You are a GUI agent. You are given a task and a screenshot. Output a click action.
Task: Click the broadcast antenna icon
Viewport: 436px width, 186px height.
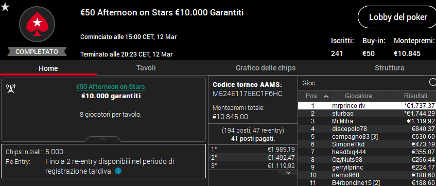pos(11,88)
